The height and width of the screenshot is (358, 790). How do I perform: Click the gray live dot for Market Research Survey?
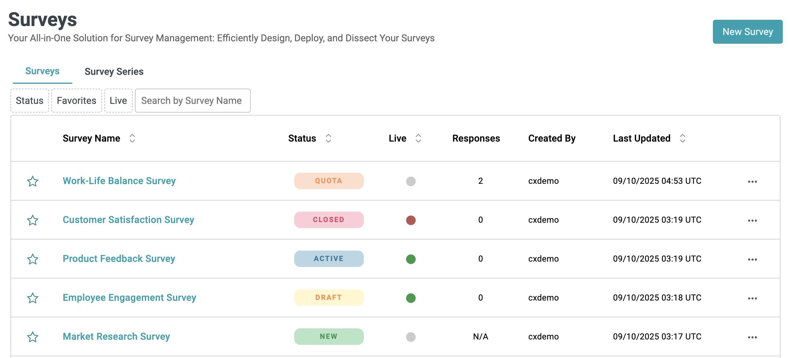411,336
